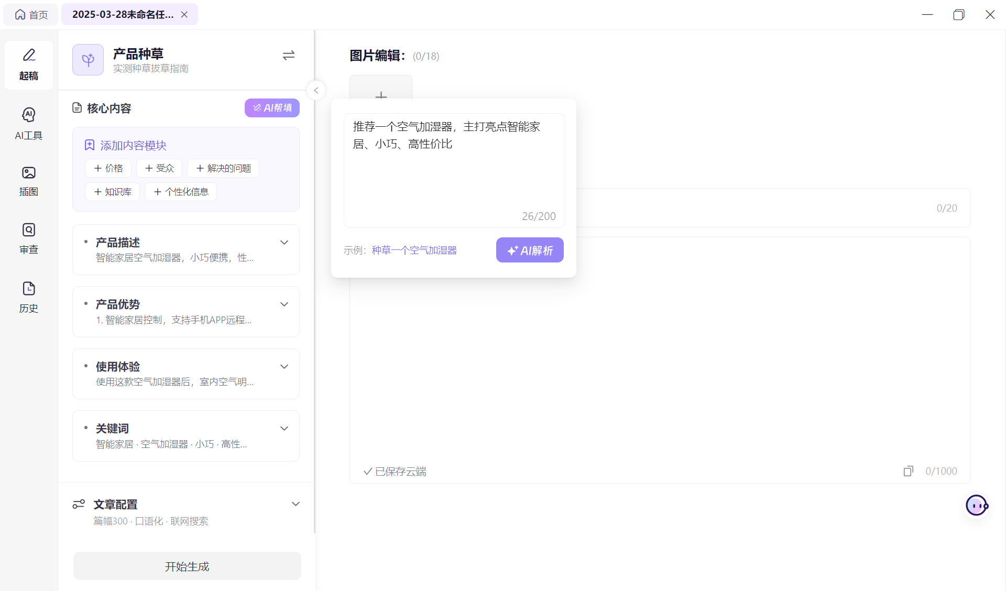1006x591 pixels.
Task: Click the title field showing 0/20
Action: pos(660,207)
